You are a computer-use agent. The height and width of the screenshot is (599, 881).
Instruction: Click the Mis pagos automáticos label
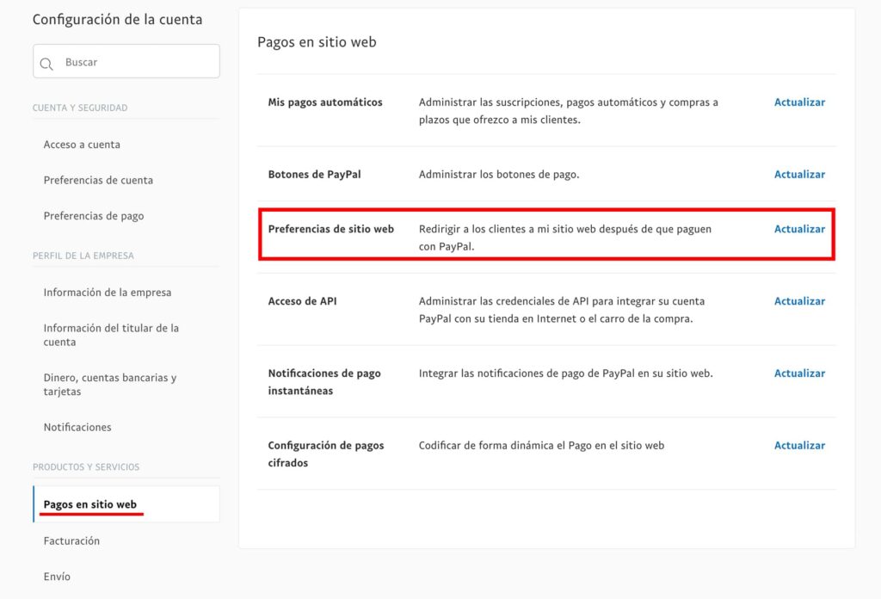coord(325,102)
